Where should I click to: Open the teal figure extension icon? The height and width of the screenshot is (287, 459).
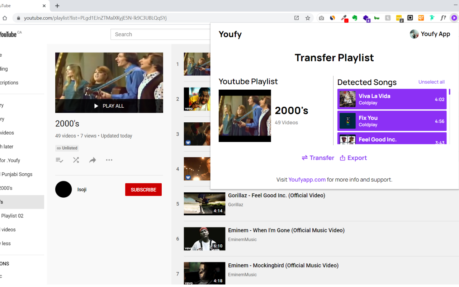pos(432,18)
